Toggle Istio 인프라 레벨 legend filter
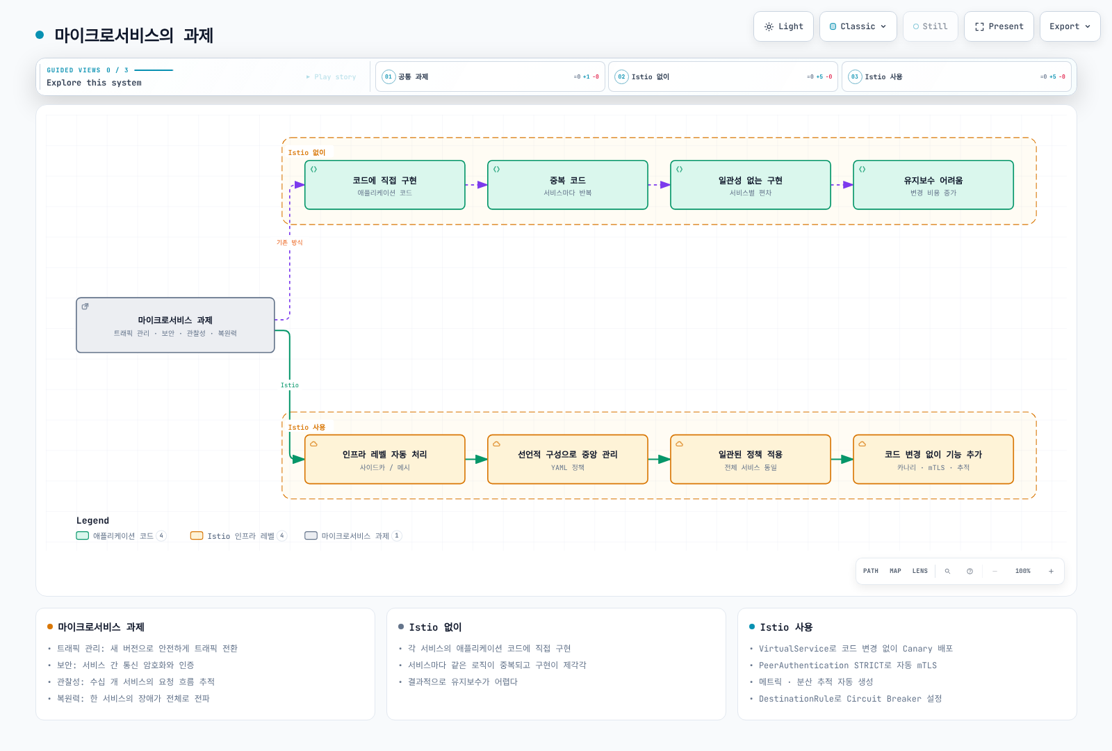 click(x=238, y=535)
